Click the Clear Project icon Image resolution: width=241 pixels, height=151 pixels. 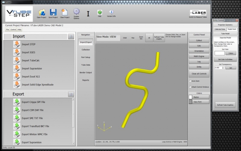(64, 12)
